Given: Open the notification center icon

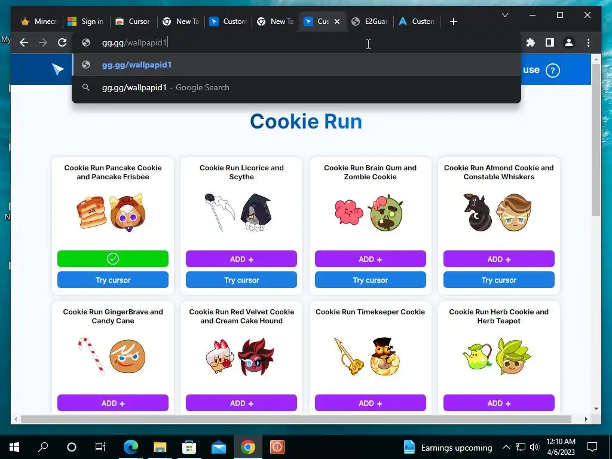Looking at the screenshot, I should (592, 447).
